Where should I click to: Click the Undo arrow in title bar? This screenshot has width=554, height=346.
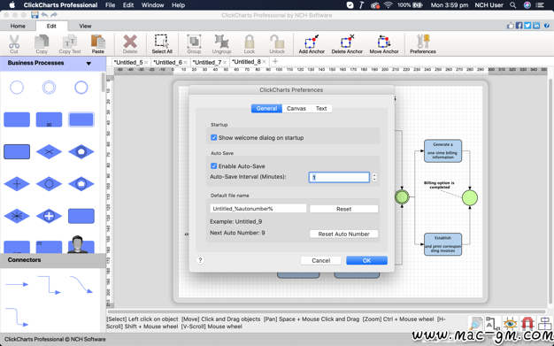(44, 15)
